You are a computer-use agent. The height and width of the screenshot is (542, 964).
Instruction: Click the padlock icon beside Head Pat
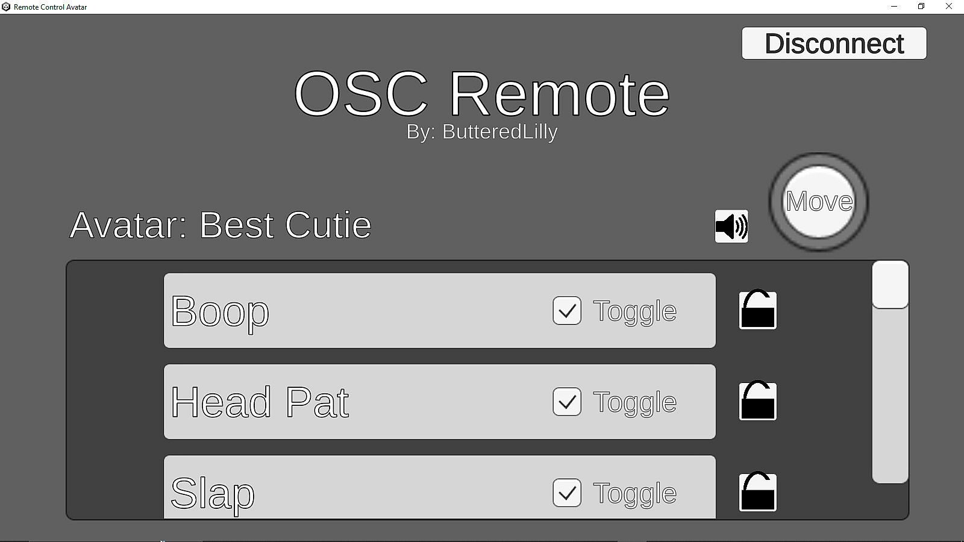[x=757, y=402]
